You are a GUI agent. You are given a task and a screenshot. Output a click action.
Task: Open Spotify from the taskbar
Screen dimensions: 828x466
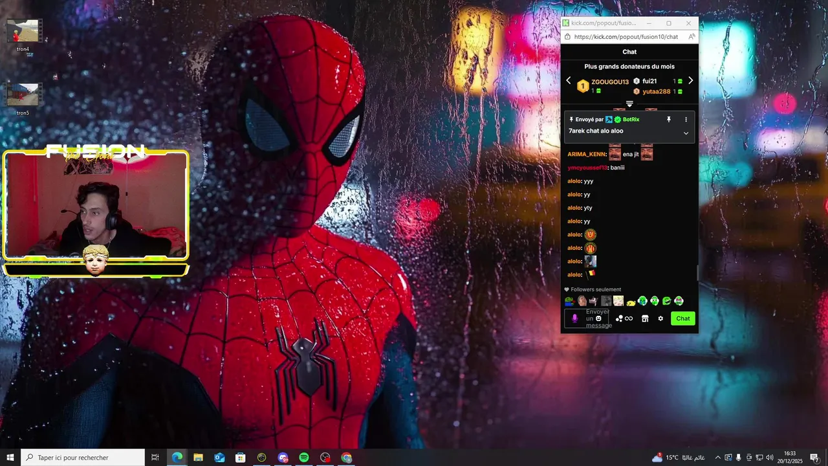point(304,458)
